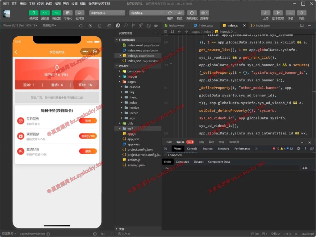The height and width of the screenshot is (237, 316).
Task: Tap the back arrow in simulator header
Action: [x=16, y=52]
